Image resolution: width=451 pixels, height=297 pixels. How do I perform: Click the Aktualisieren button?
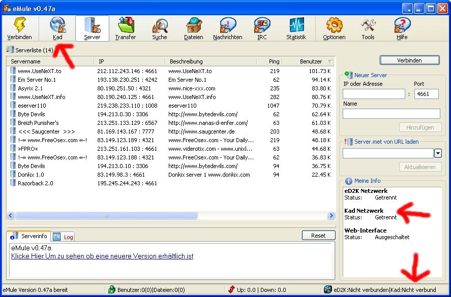click(x=420, y=167)
